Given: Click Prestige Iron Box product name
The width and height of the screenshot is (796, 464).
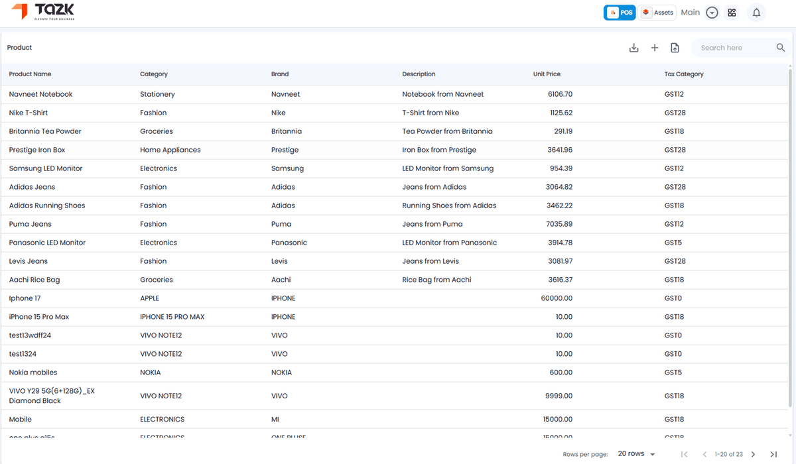Looking at the screenshot, I should click(37, 150).
